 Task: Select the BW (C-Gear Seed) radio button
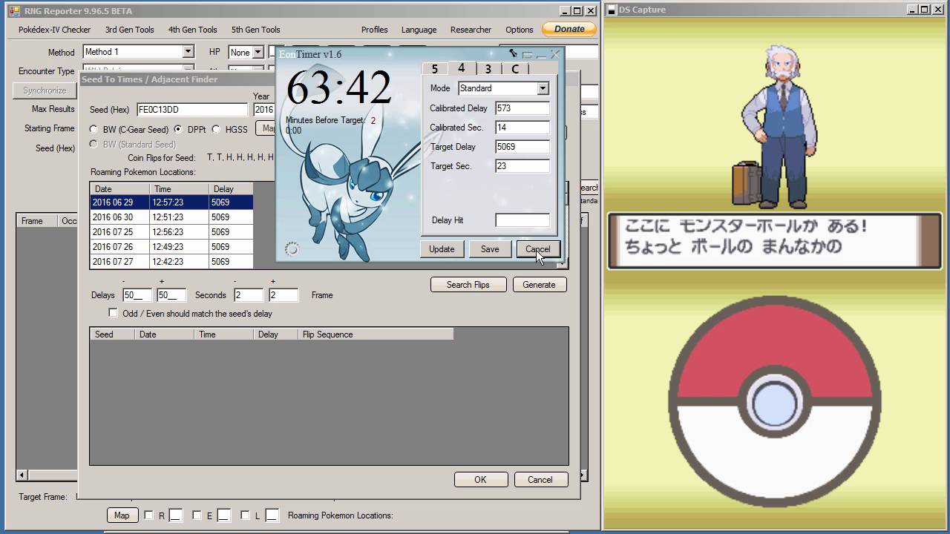94,129
